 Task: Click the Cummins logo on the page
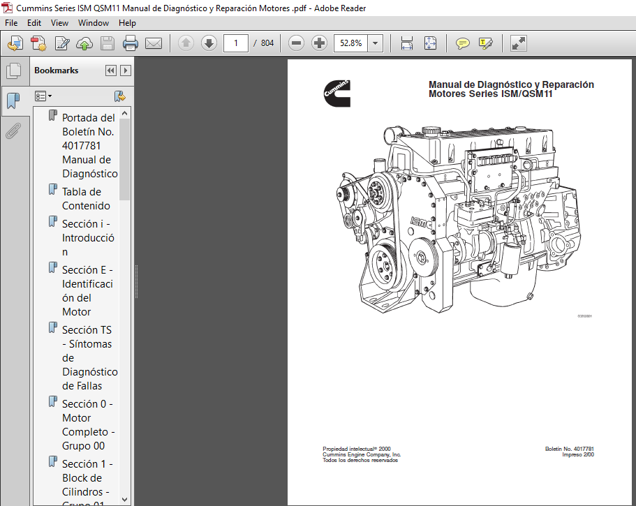337,94
